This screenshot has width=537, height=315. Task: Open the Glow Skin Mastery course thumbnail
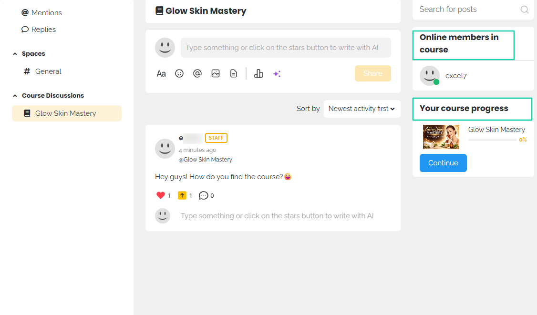(441, 137)
